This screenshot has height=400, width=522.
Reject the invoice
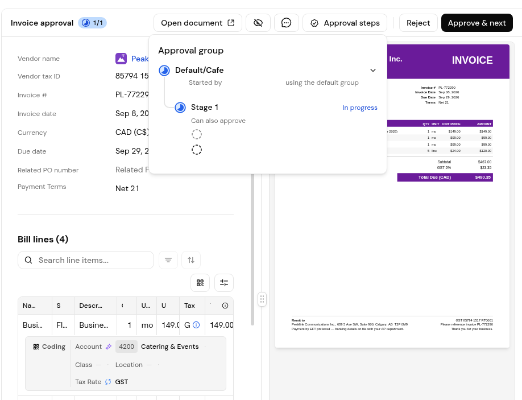click(418, 23)
